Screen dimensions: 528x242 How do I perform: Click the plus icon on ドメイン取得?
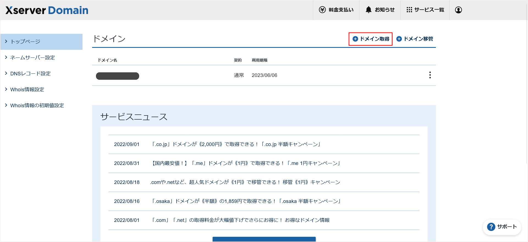click(355, 39)
